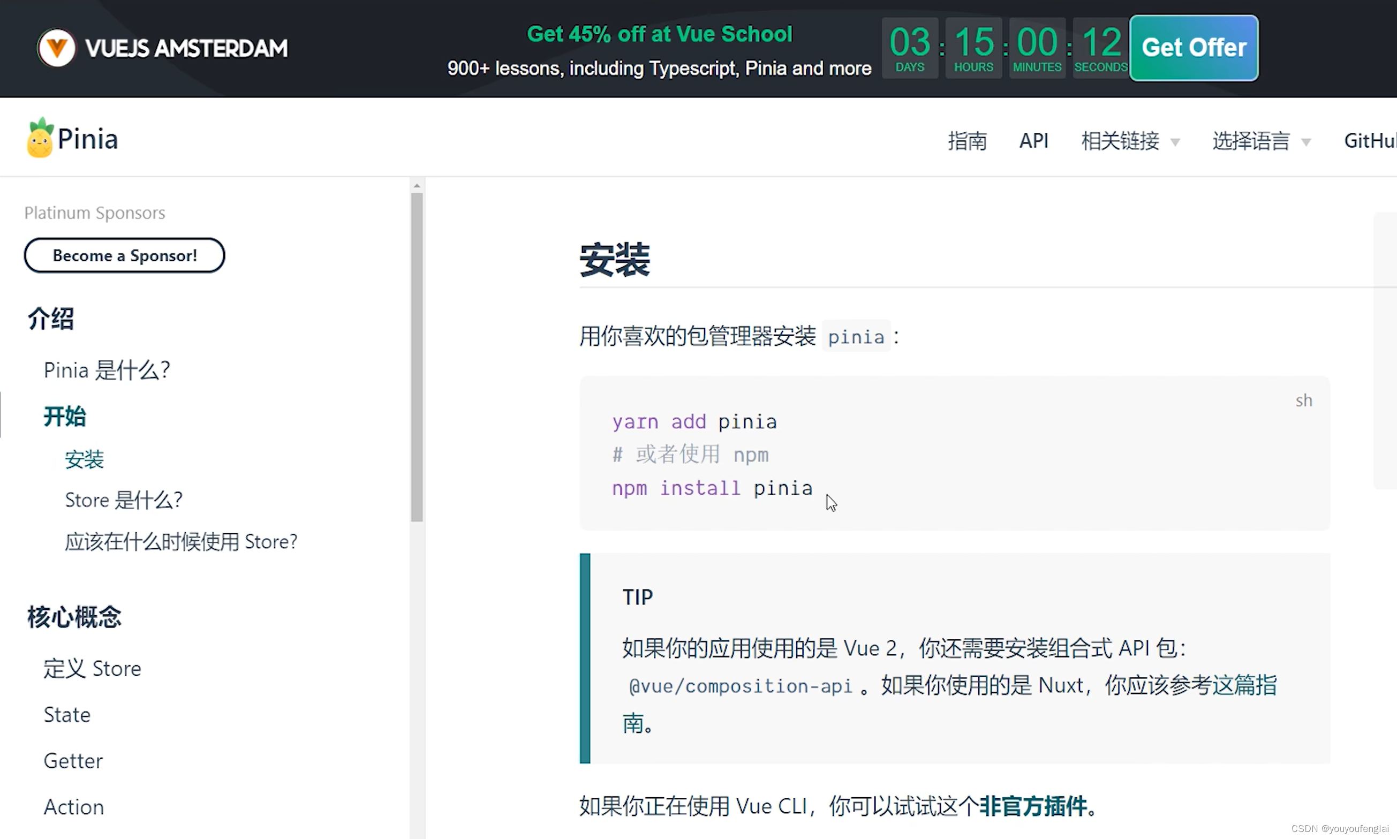Click the Get Offer button
Image resolution: width=1397 pixels, height=839 pixels.
(1194, 48)
